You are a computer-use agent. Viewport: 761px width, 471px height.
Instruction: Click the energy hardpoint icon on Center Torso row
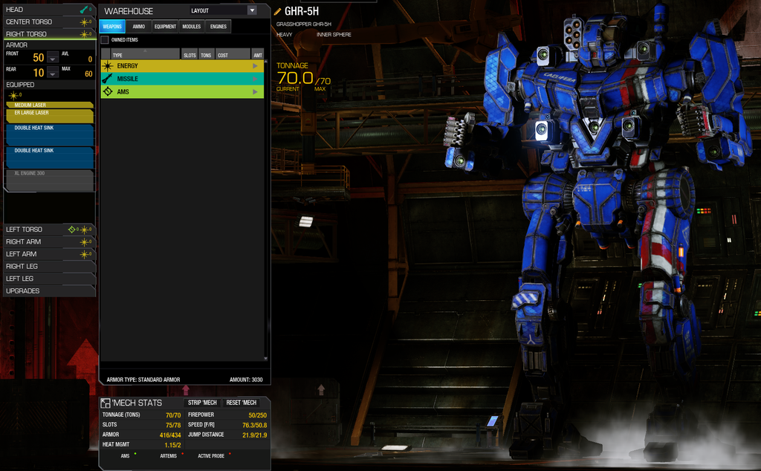click(x=85, y=22)
